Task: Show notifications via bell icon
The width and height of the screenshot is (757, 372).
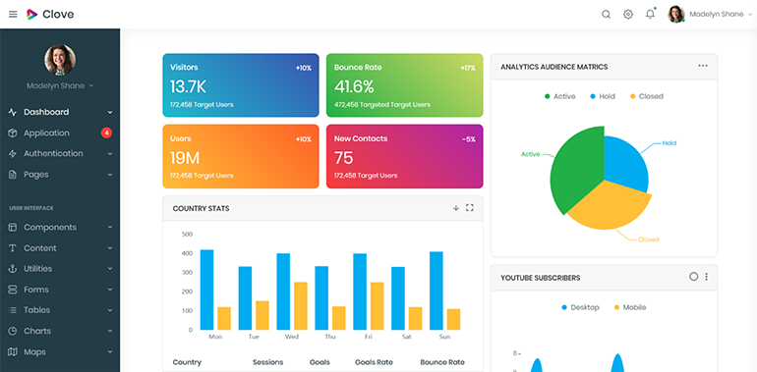Action: coord(650,14)
